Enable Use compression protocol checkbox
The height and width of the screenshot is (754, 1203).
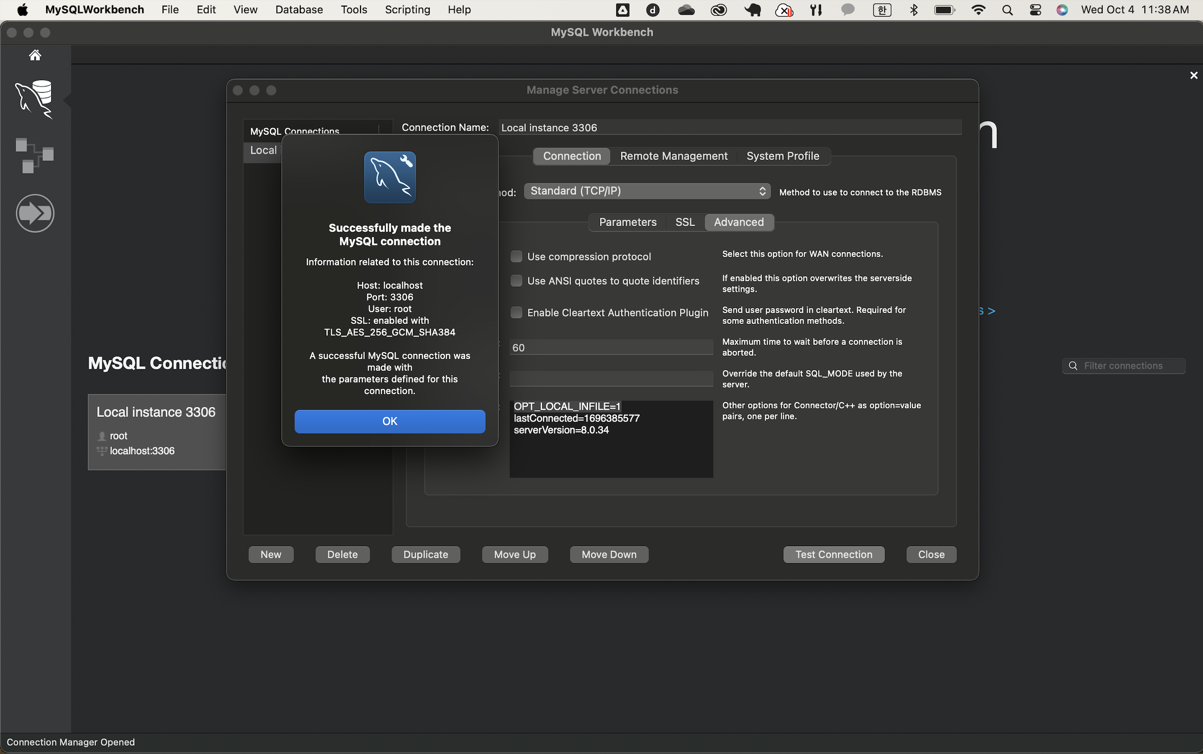coord(516,257)
